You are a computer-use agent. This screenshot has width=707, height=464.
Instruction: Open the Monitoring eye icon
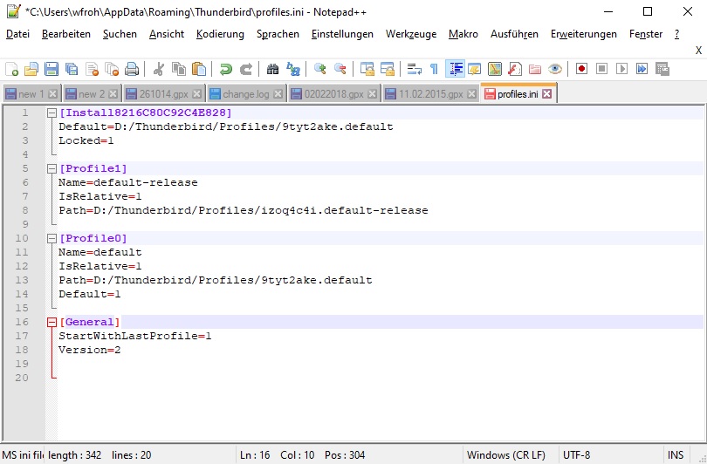555,69
